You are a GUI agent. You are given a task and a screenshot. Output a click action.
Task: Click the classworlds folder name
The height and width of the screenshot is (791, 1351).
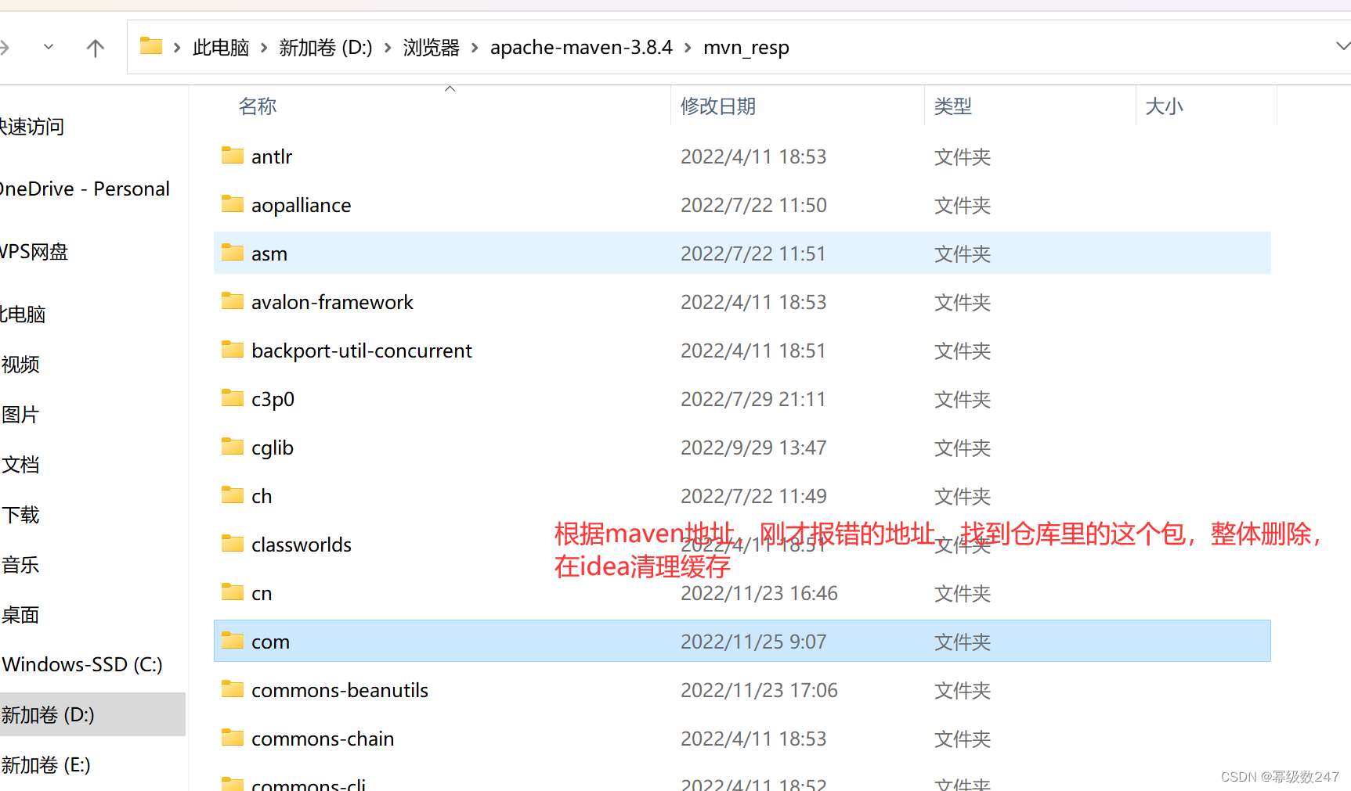(302, 545)
